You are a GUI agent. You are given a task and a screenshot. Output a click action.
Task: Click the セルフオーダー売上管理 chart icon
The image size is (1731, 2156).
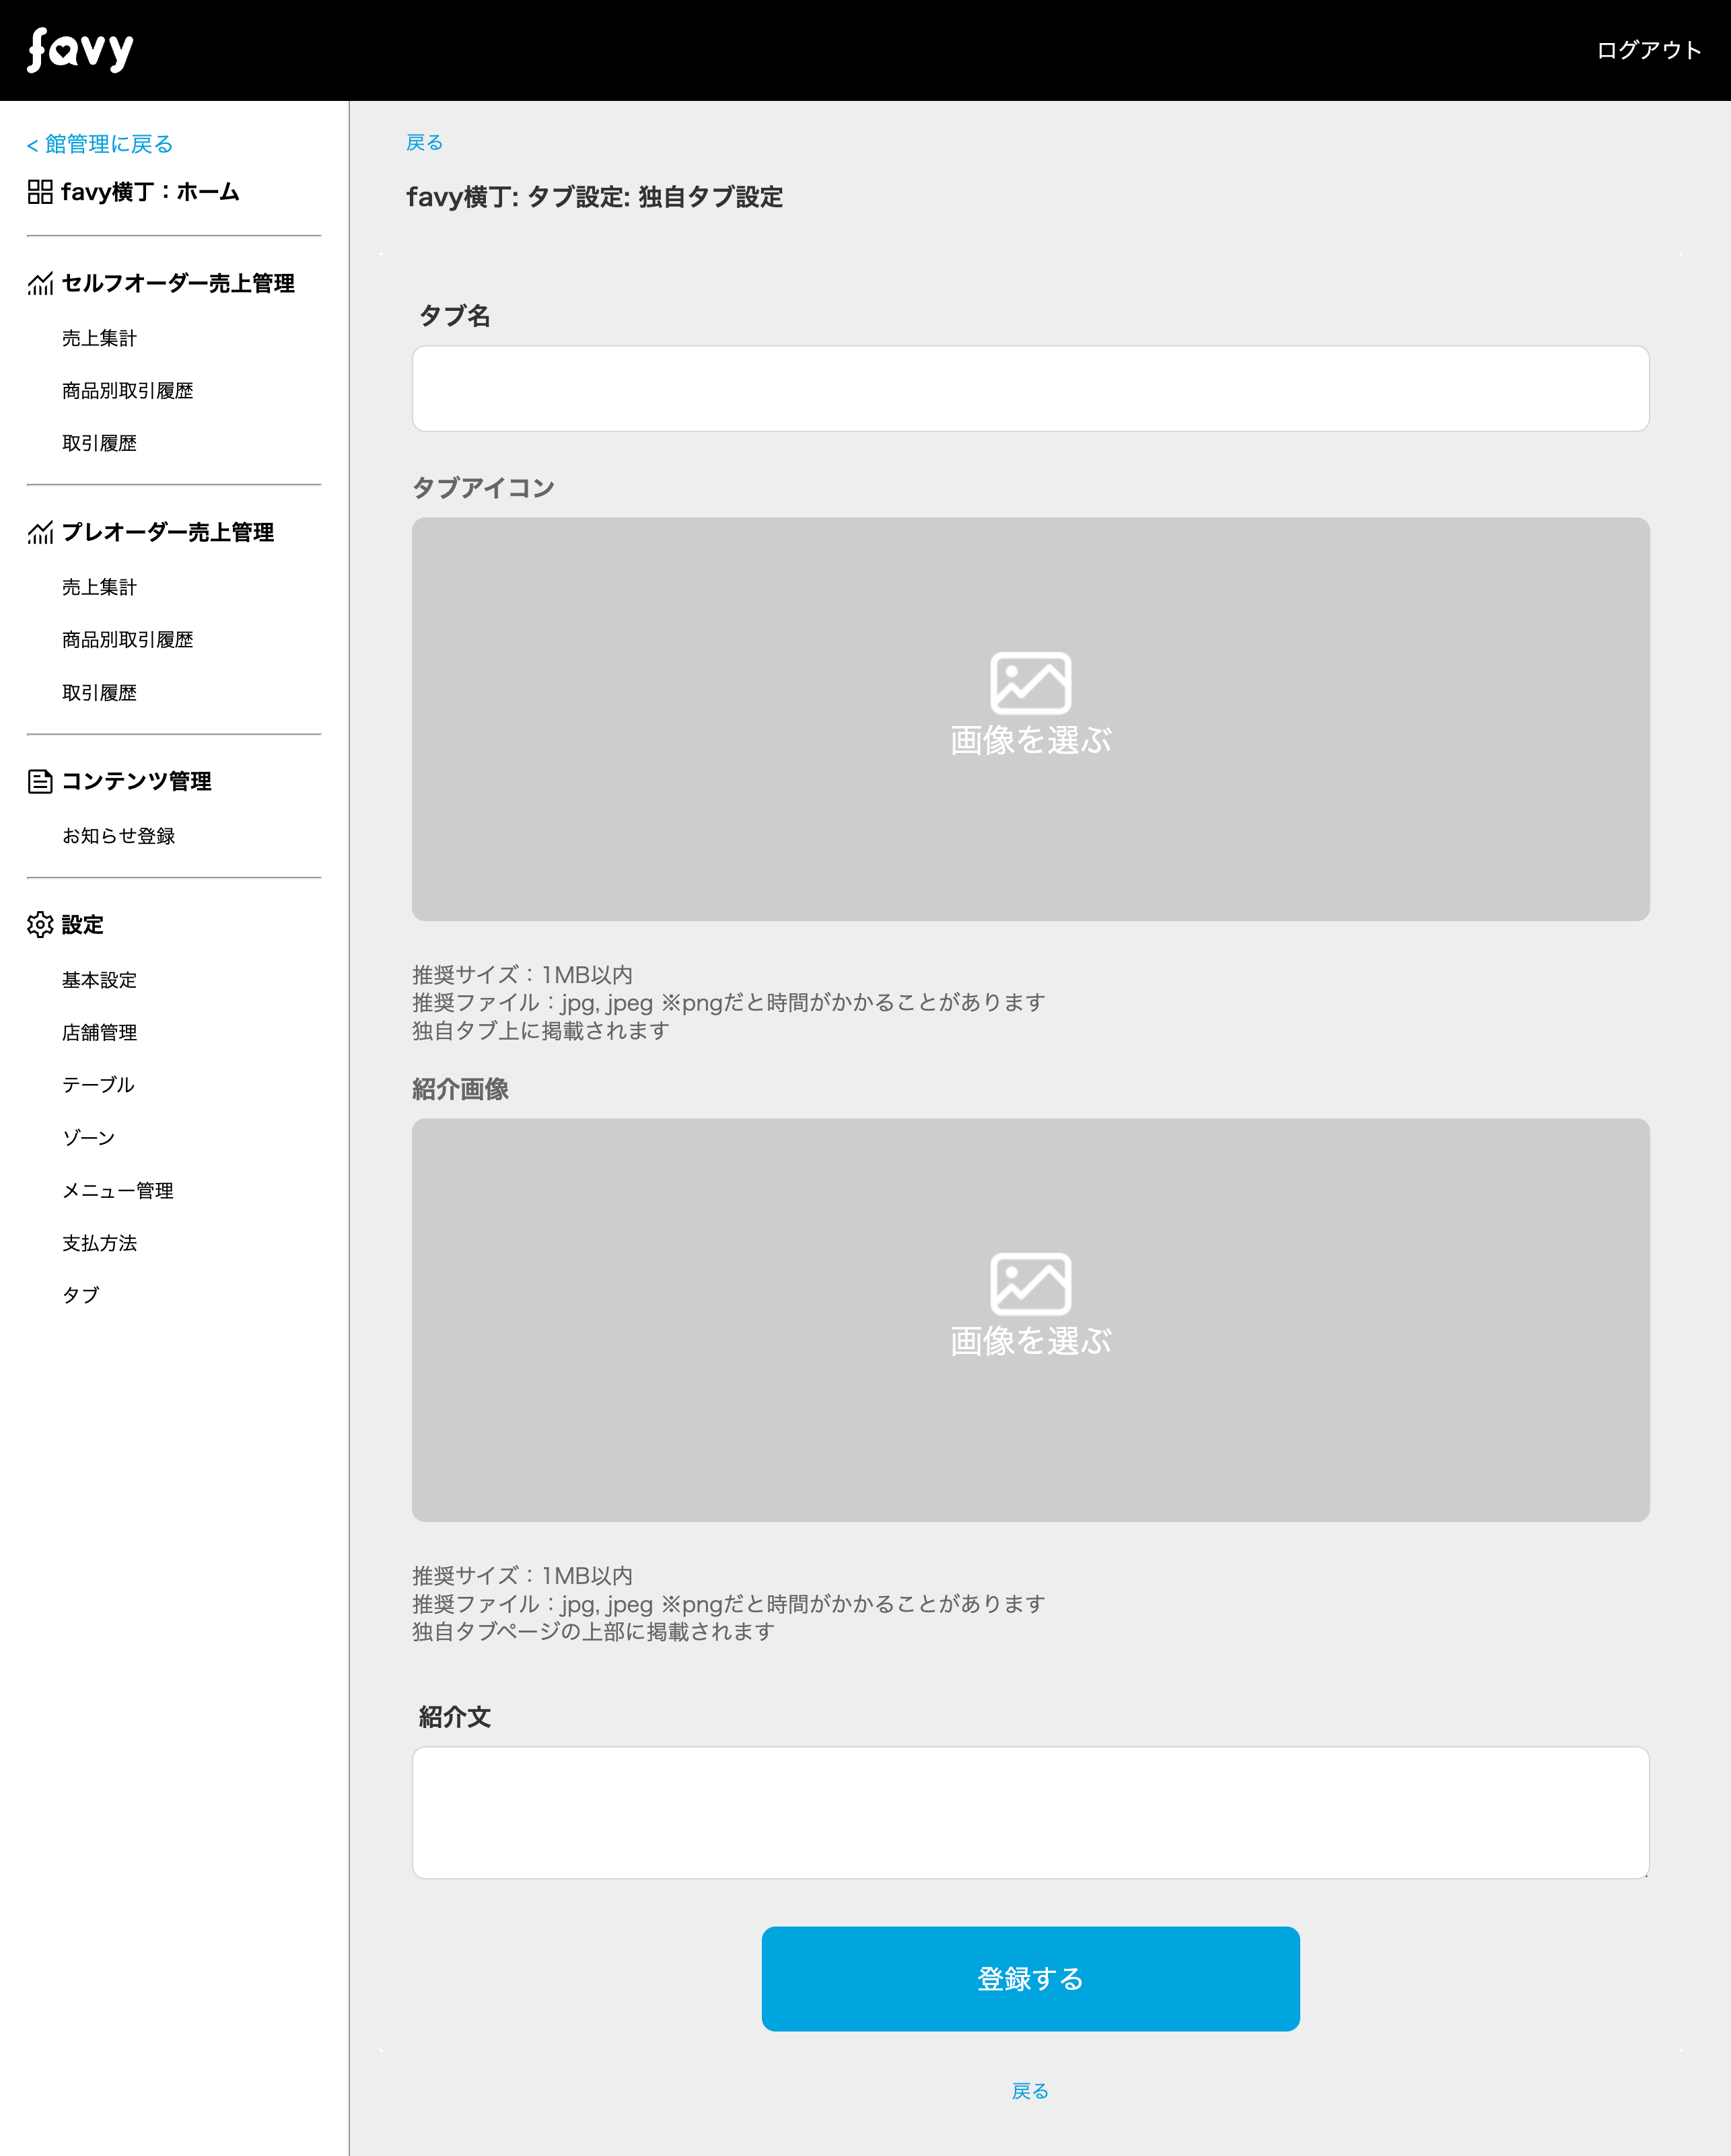40,284
